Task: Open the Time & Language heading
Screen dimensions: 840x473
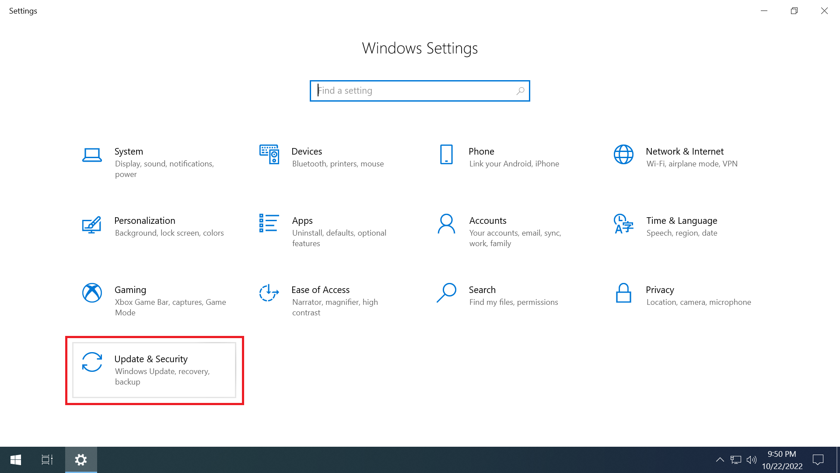Action: [x=682, y=221]
